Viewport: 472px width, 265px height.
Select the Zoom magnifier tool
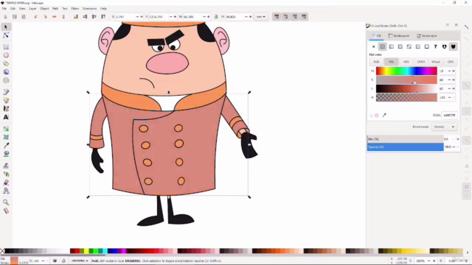tap(6, 202)
